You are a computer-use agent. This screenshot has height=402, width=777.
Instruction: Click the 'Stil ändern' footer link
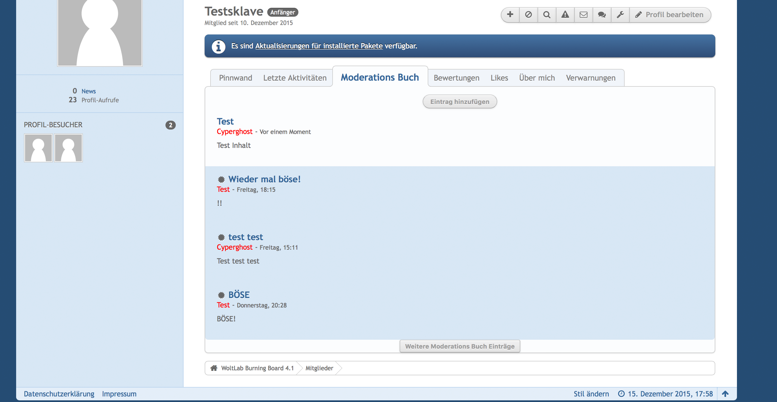click(x=591, y=394)
